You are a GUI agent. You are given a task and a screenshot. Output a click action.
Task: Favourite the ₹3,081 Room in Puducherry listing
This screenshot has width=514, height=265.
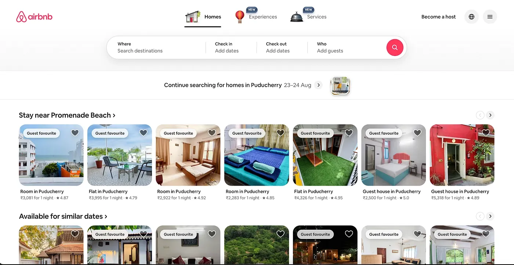tap(75, 133)
